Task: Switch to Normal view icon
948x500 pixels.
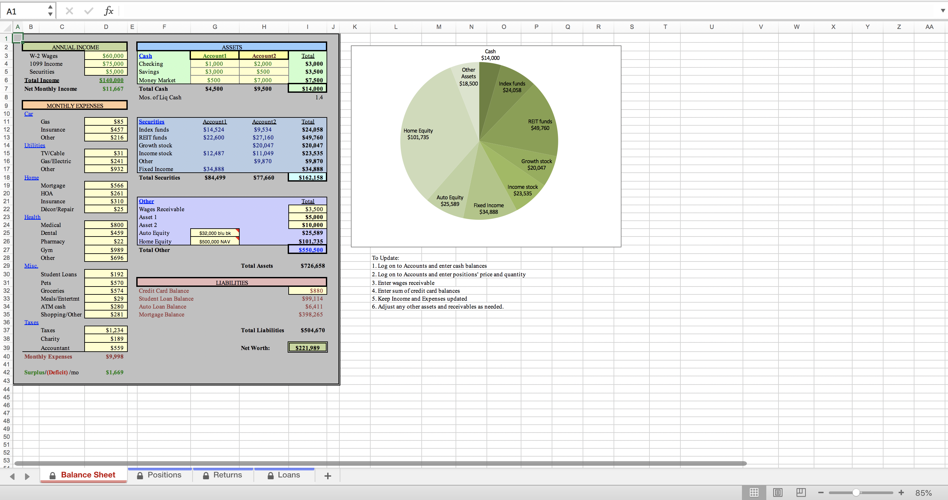Action: (x=754, y=492)
